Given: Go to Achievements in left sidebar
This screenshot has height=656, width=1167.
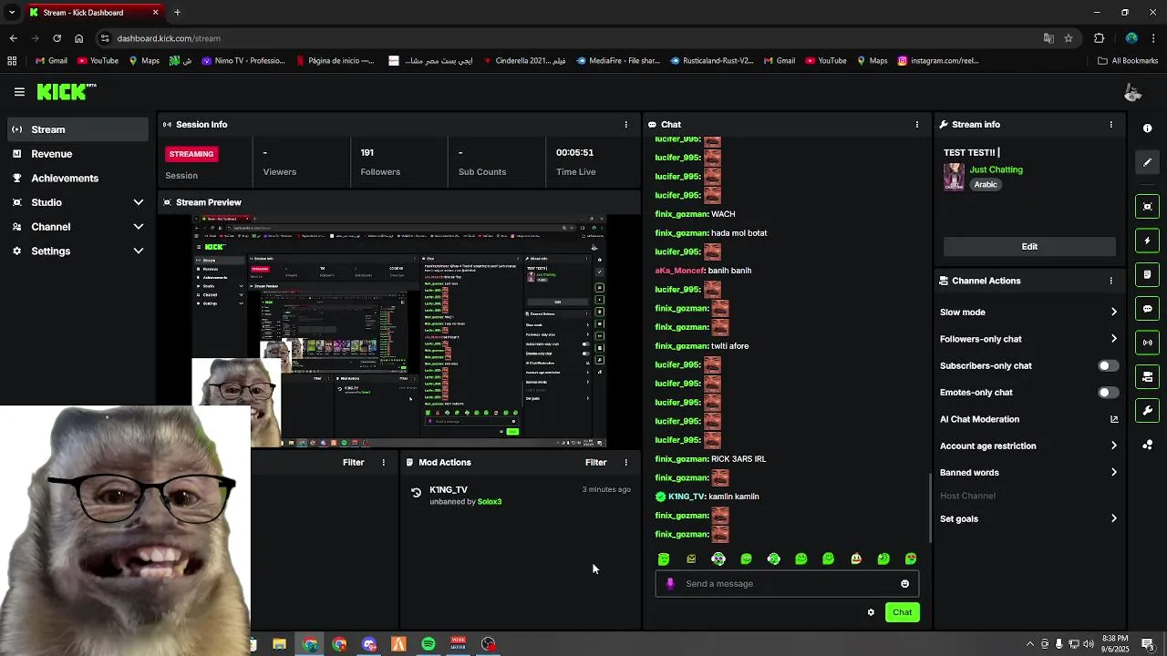Looking at the screenshot, I should pos(78,178).
